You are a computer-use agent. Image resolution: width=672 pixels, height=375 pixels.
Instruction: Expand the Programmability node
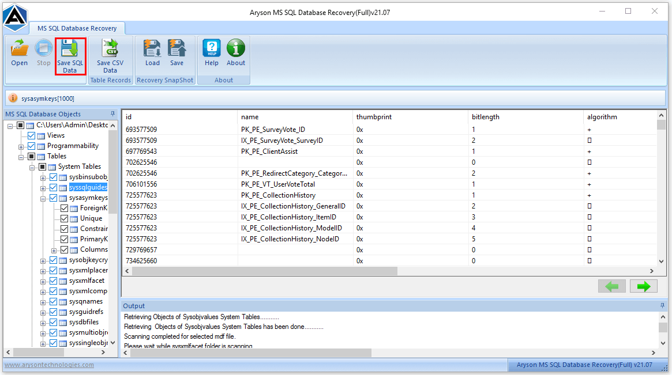[x=21, y=147]
